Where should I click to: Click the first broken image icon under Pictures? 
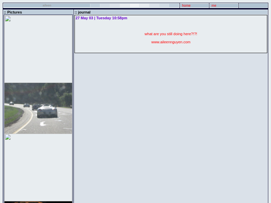point(8,19)
